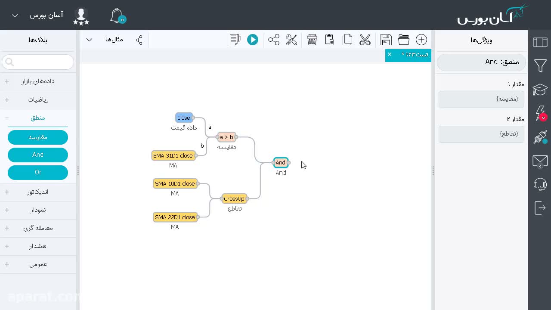Open the envelope messages icon in the sidebar

tap(540, 161)
